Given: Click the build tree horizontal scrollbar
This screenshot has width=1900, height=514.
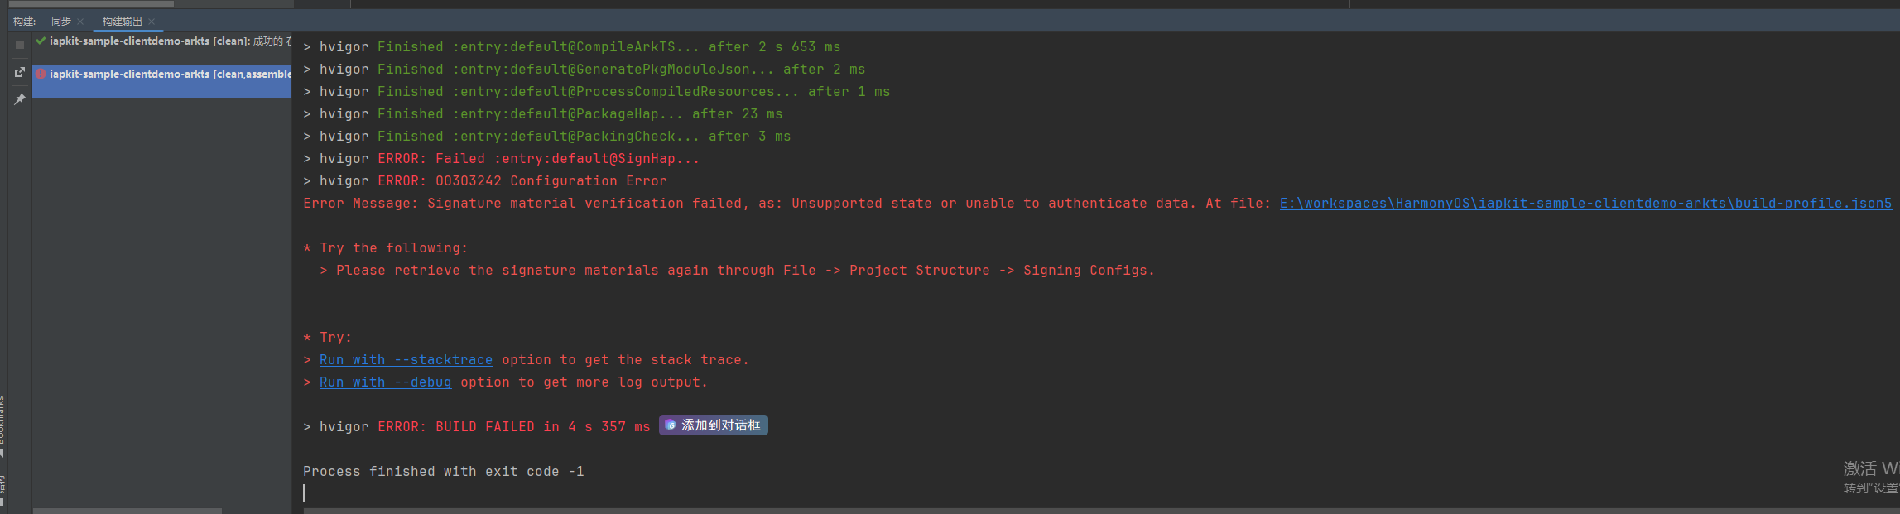Looking at the screenshot, I should point(127,511).
